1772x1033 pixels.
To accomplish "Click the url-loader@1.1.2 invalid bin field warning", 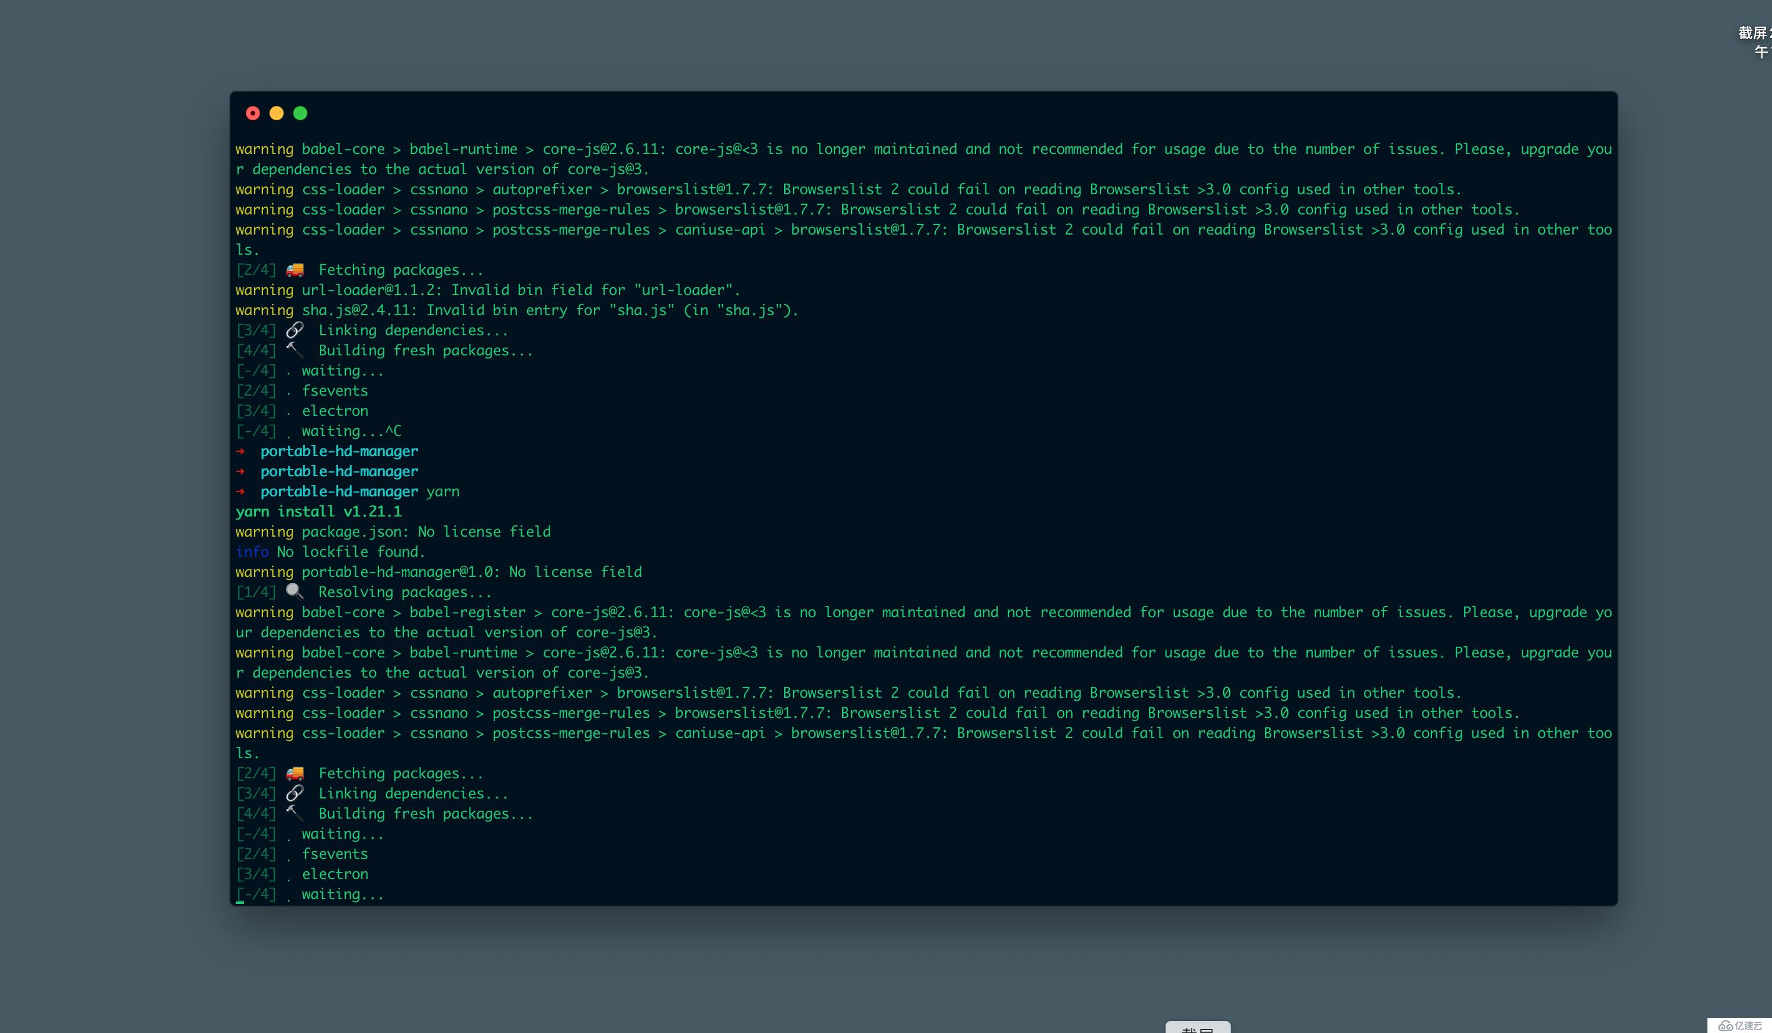I will [488, 290].
